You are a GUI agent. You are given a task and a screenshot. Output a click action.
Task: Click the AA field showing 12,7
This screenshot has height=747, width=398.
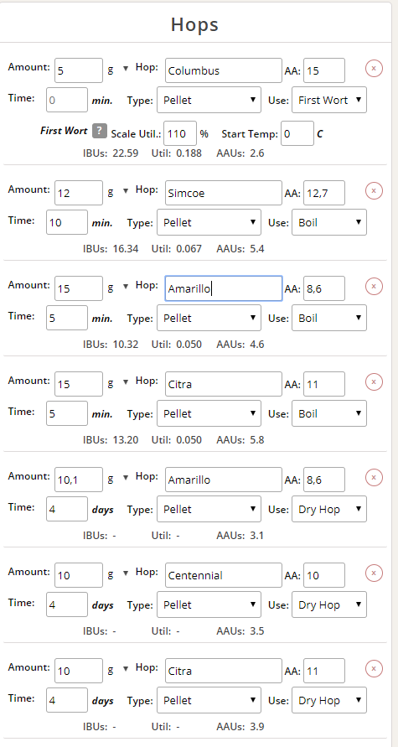(x=324, y=193)
